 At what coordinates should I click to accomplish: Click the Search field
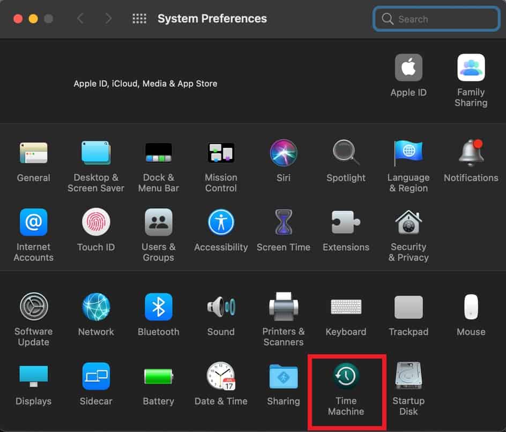436,19
